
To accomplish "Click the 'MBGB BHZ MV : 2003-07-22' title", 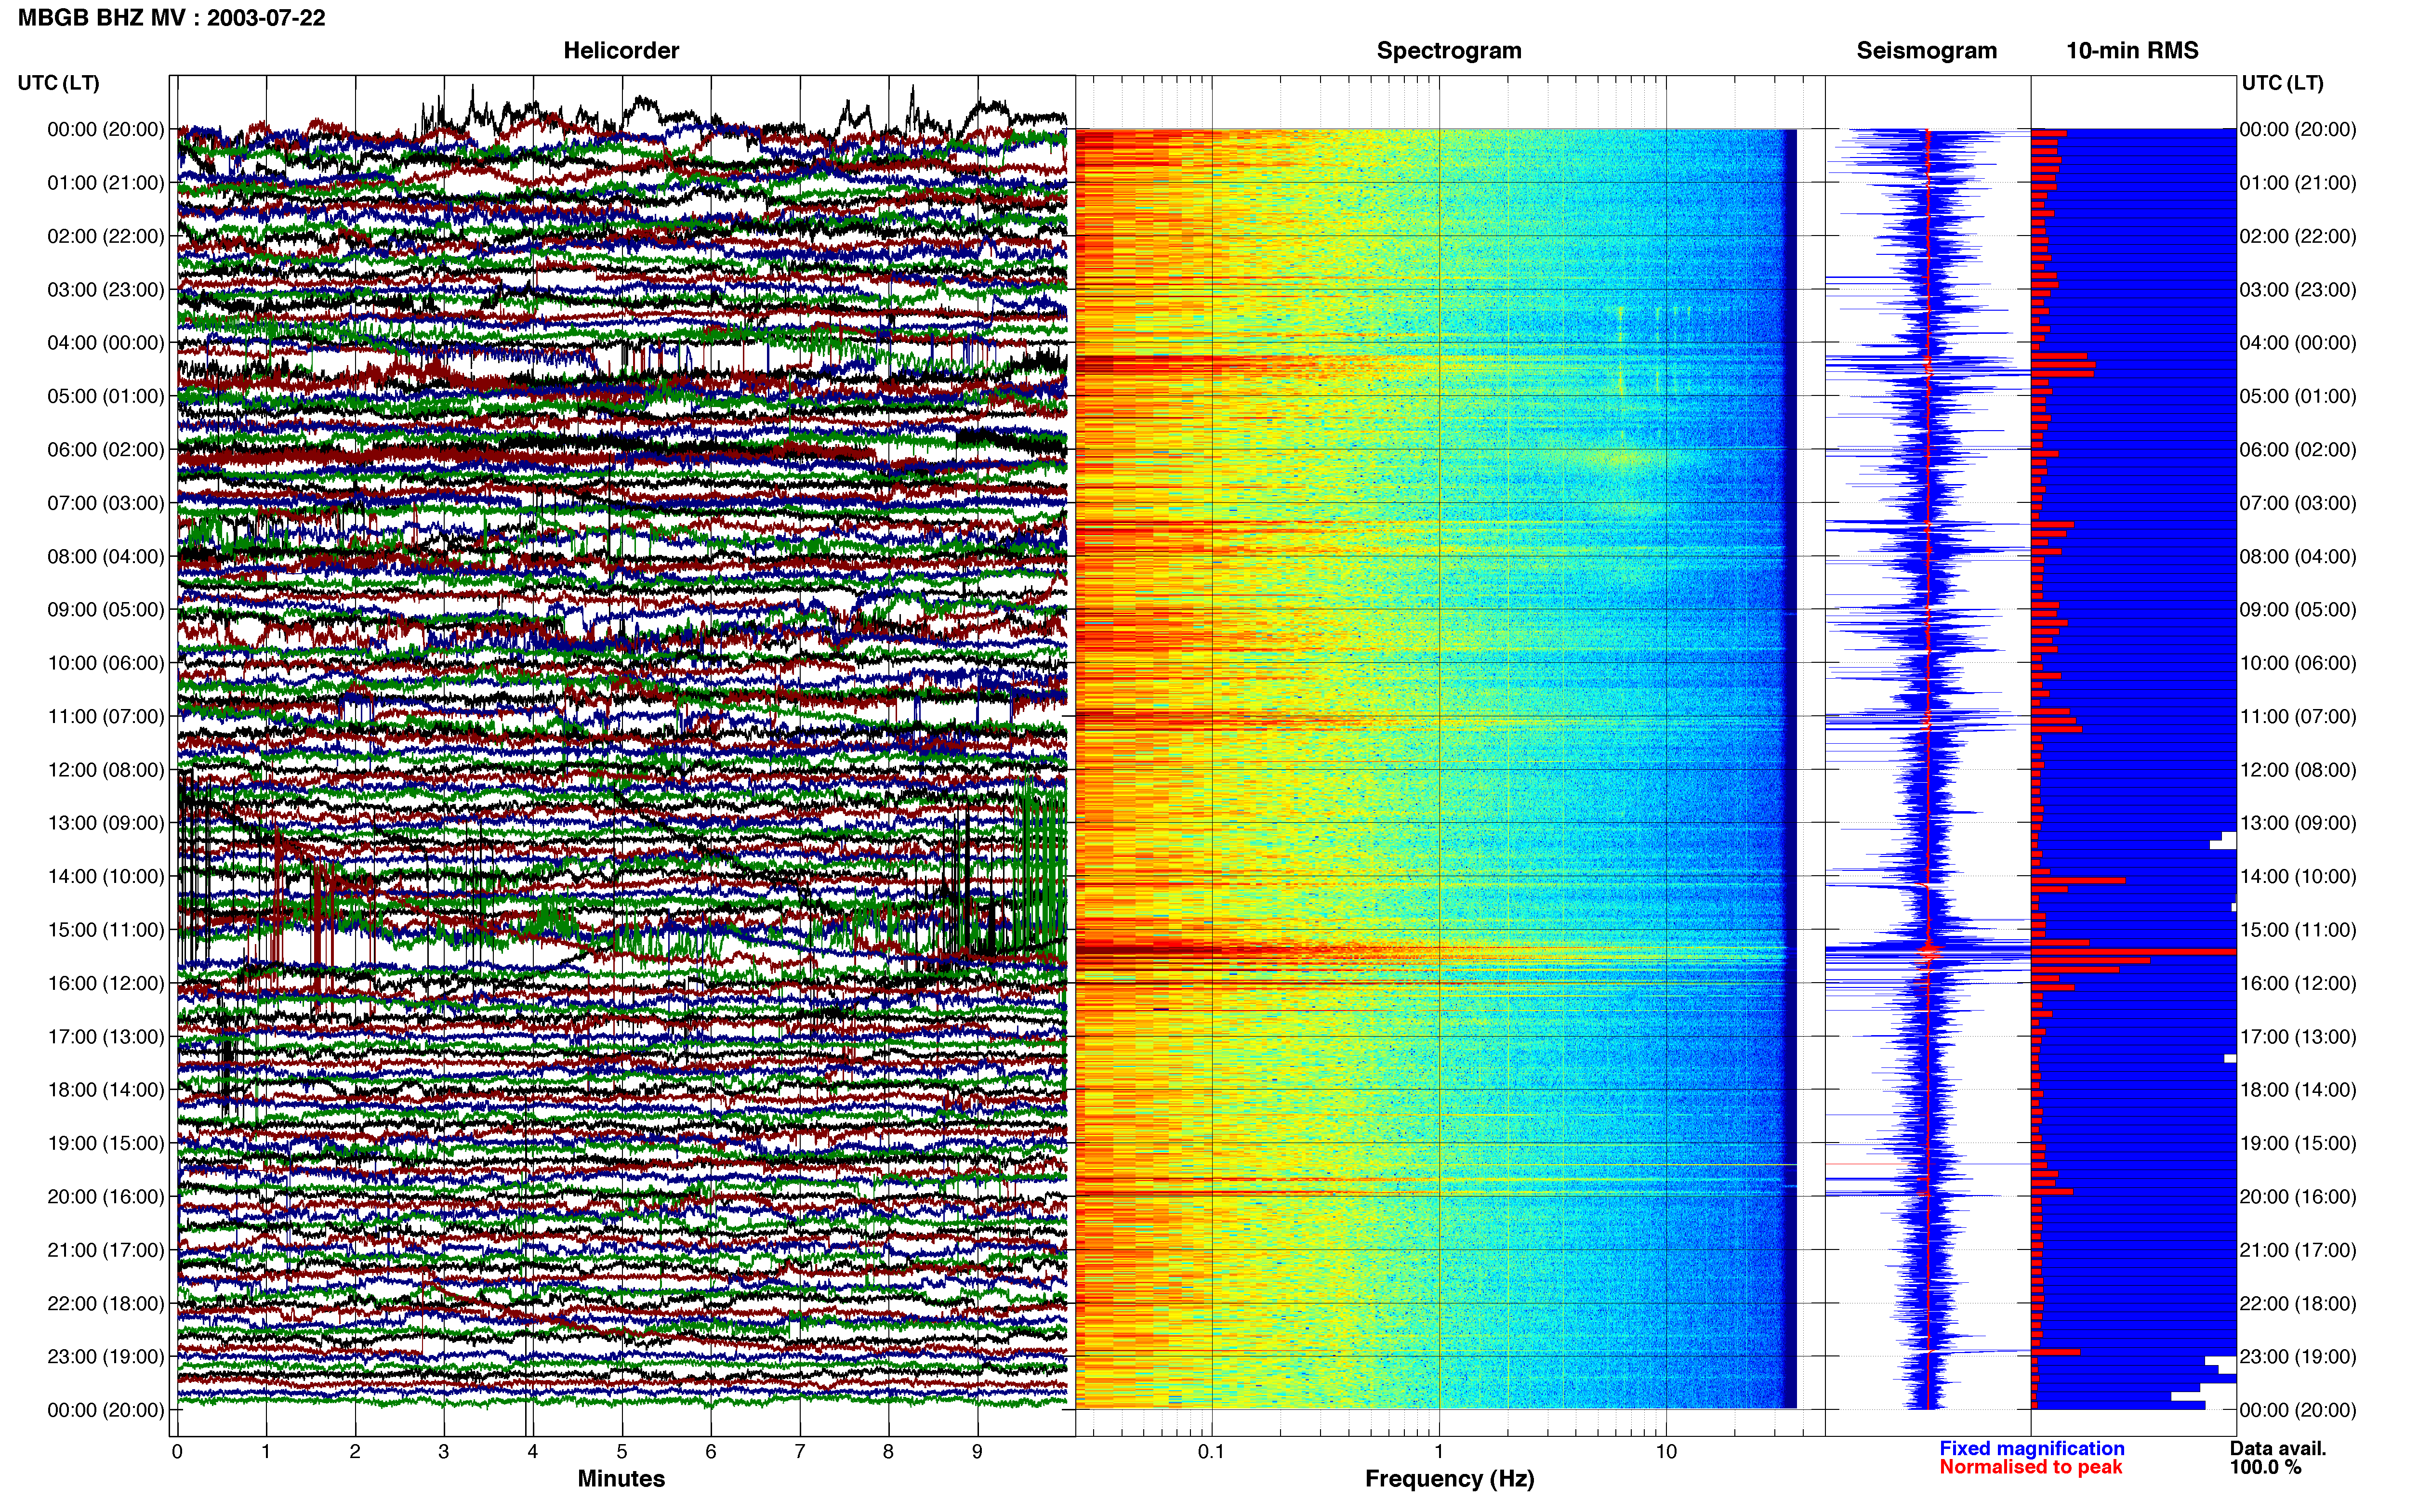I will pos(171,18).
